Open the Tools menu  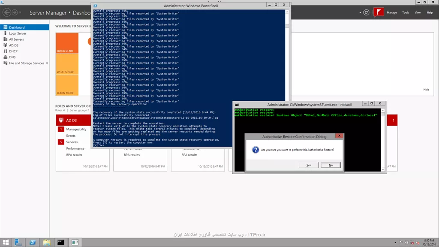406,12
